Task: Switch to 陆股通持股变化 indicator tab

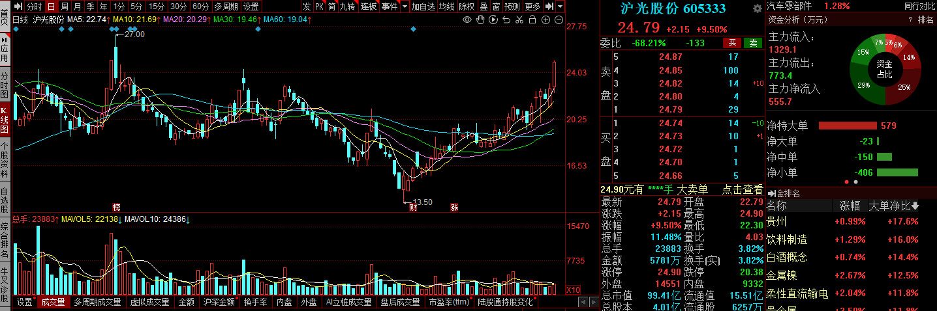Action: tap(506, 302)
